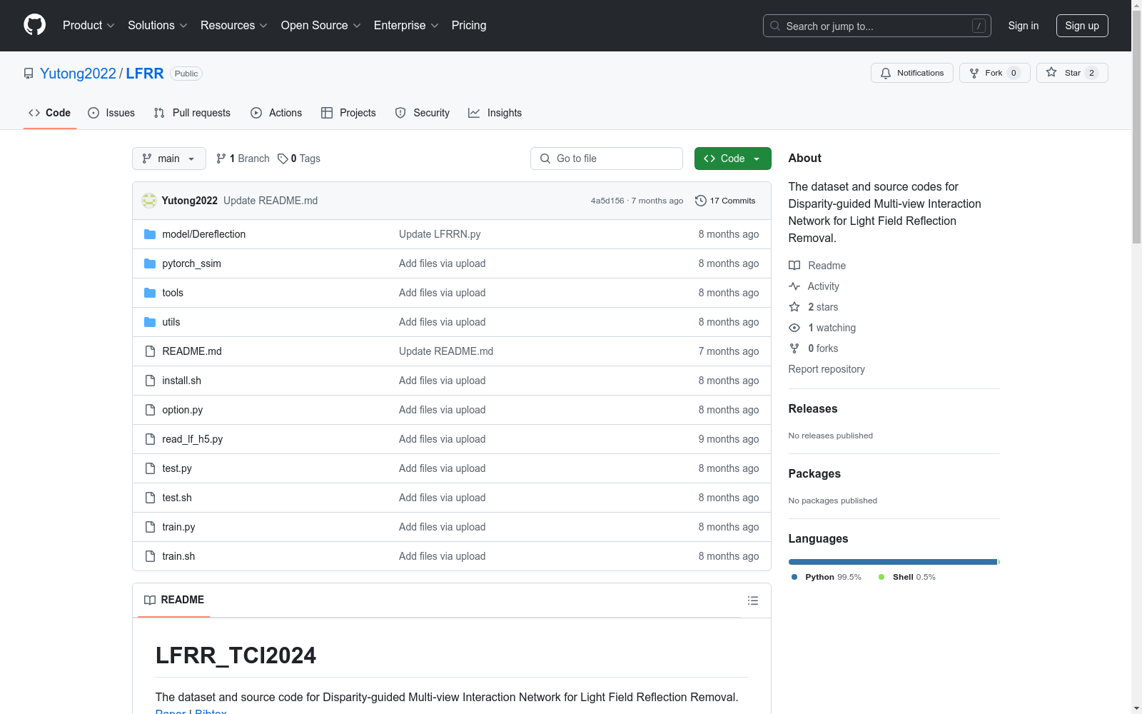Expand the Product menu
Viewport: 1142px width, 714px height.
(89, 25)
